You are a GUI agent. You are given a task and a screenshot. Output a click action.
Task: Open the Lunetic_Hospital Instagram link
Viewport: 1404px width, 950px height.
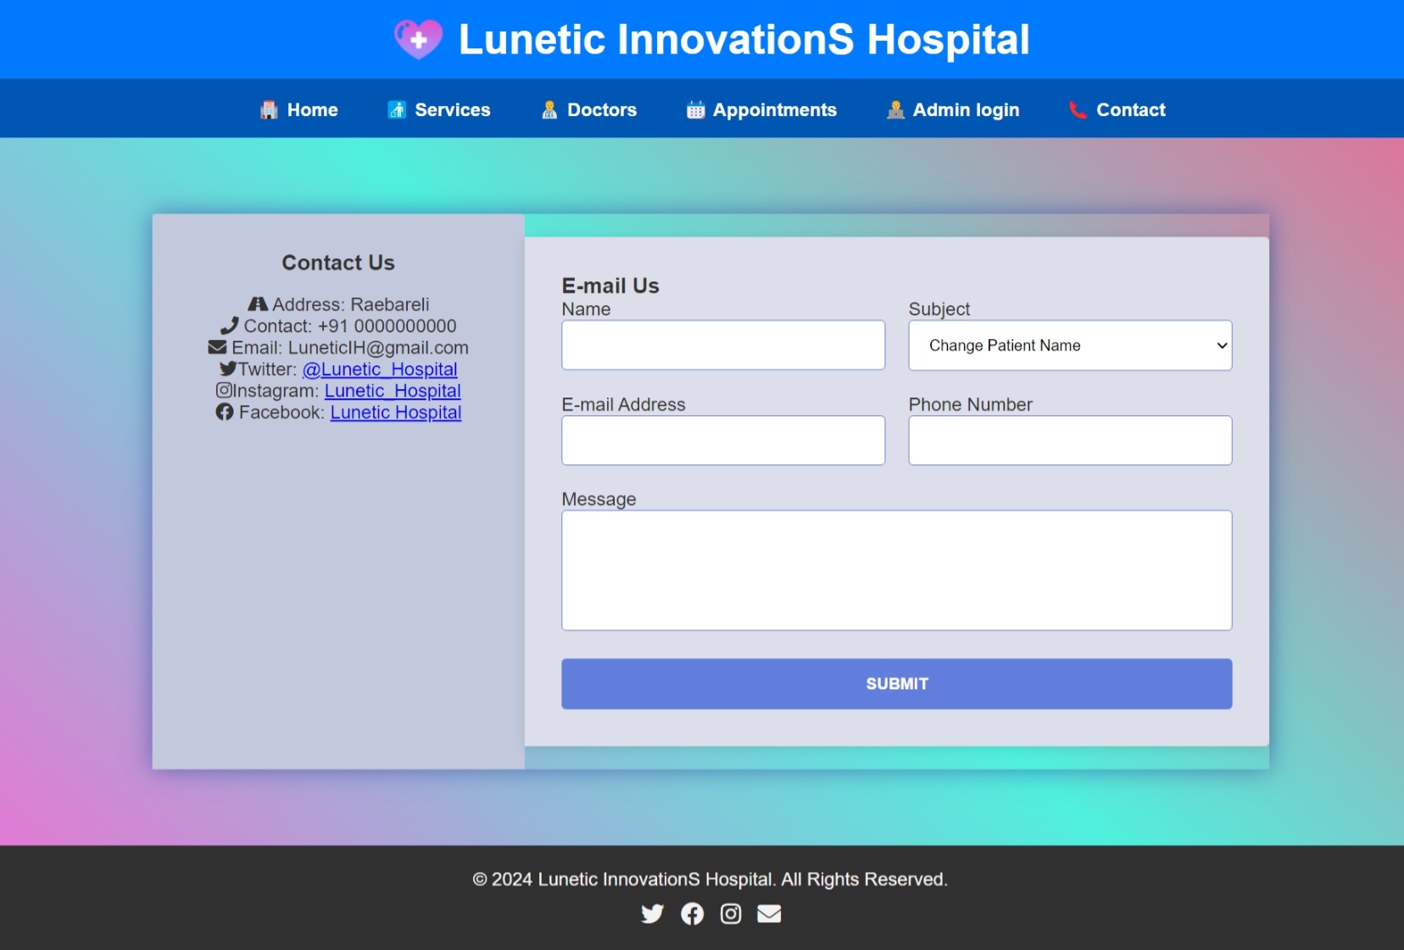coord(393,391)
